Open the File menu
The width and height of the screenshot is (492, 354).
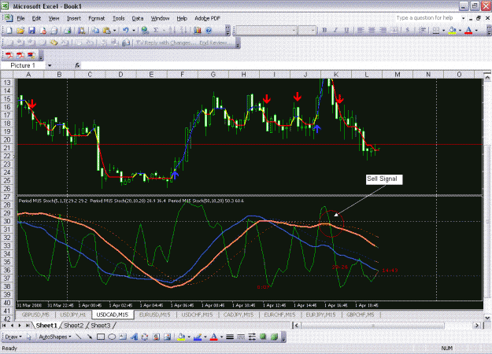20,19
